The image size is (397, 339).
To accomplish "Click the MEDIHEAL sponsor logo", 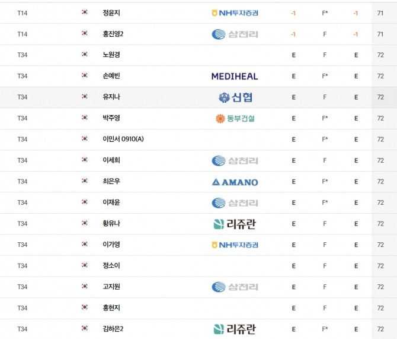I will tap(235, 77).
